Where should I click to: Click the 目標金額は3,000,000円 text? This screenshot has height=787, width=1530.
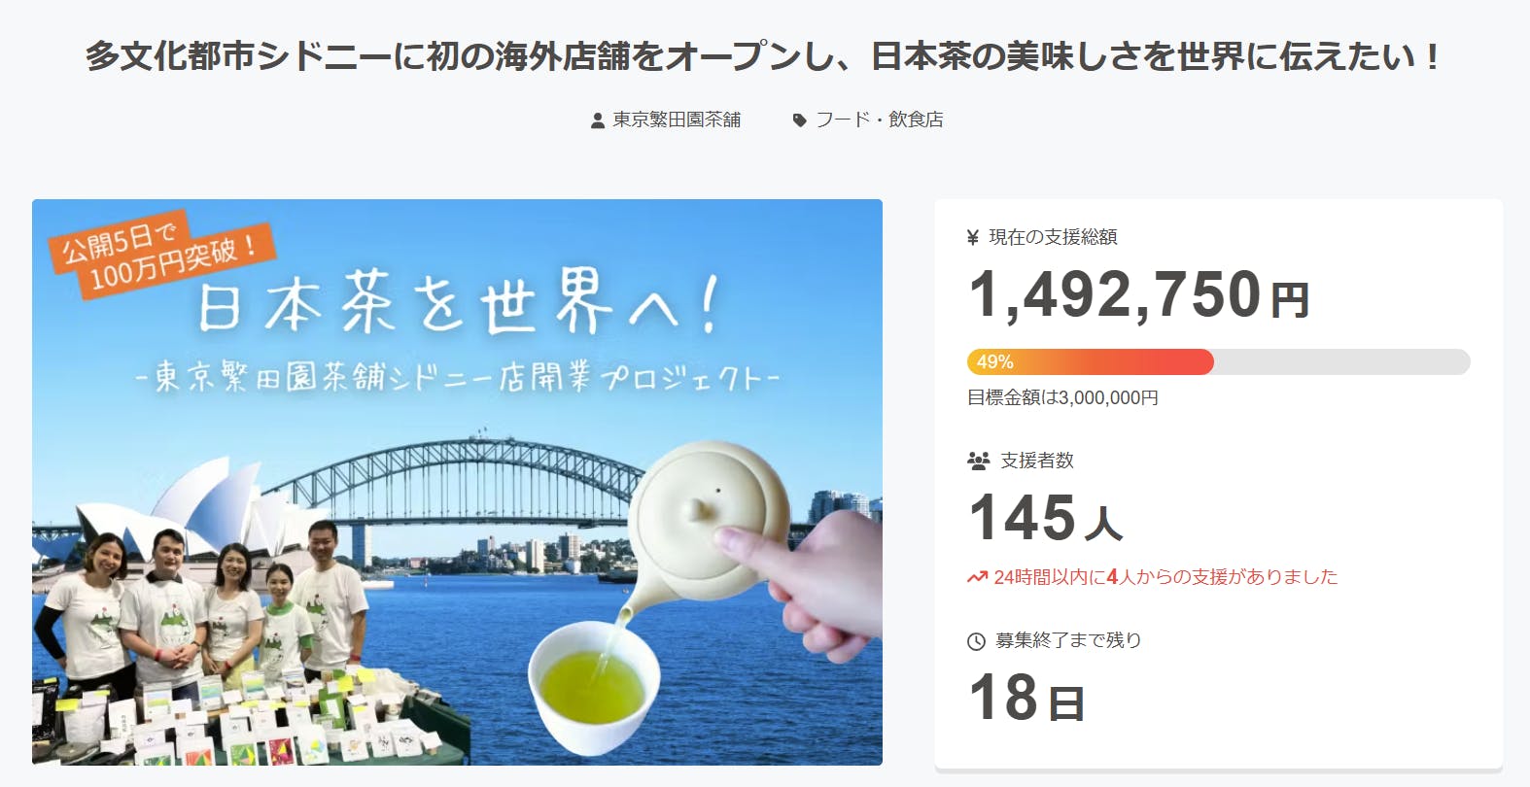pos(1062,397)
